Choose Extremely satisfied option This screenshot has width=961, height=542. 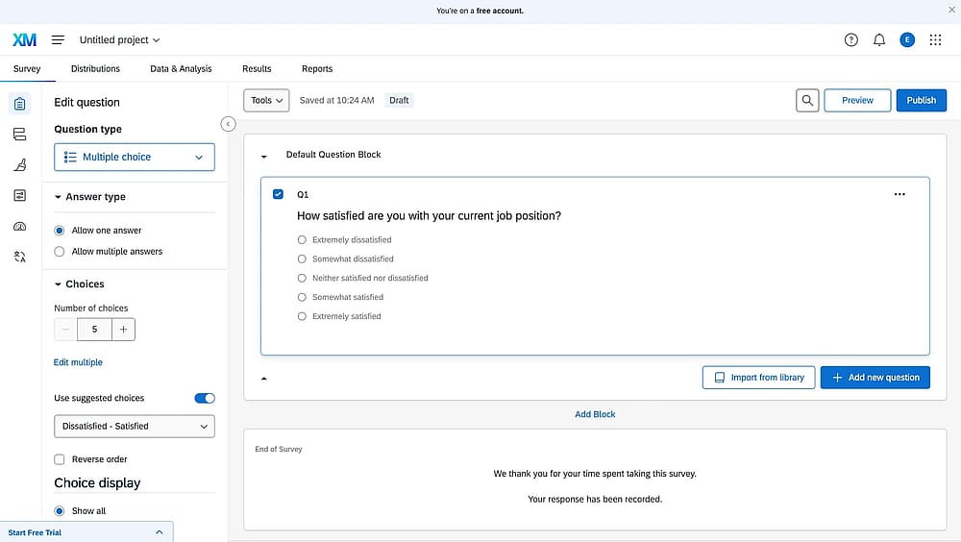point(302,316)
